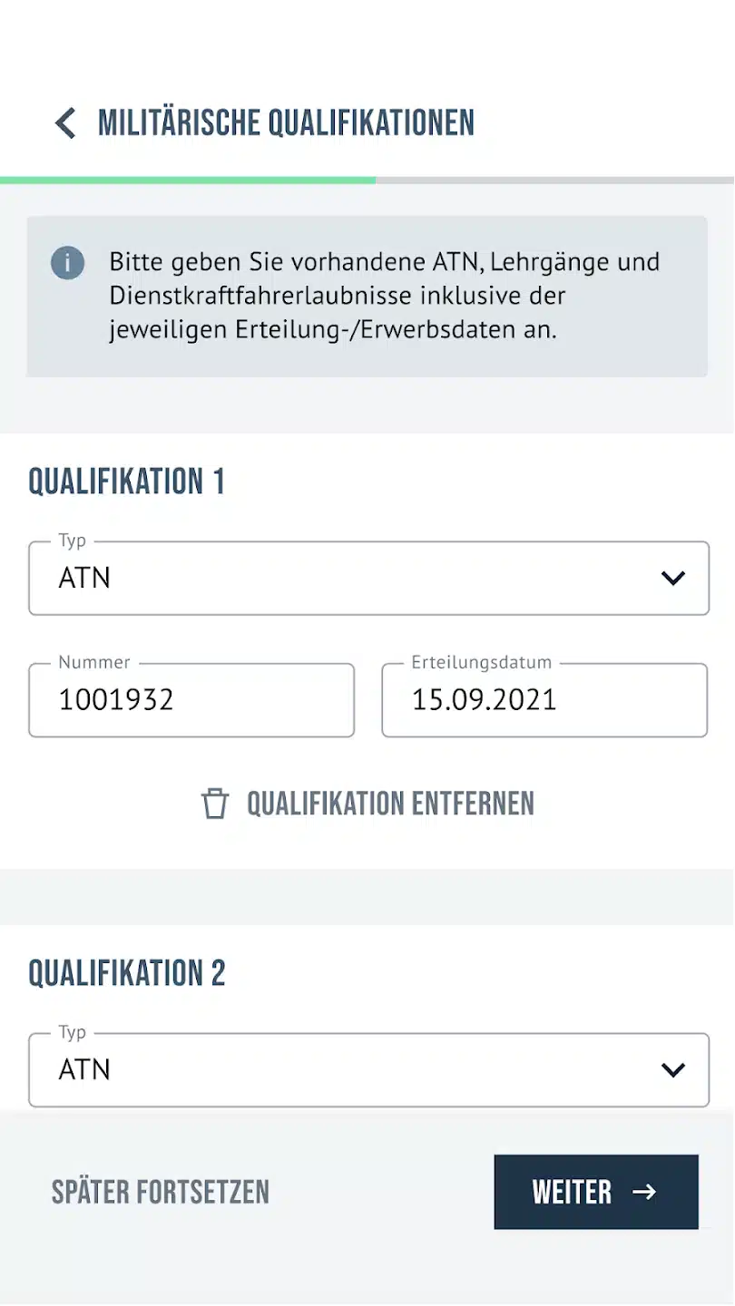This screenshot has height=1306, width=735.
Task: Click the Militärische Qualifikationen page title
Action: tap(286, 122)
